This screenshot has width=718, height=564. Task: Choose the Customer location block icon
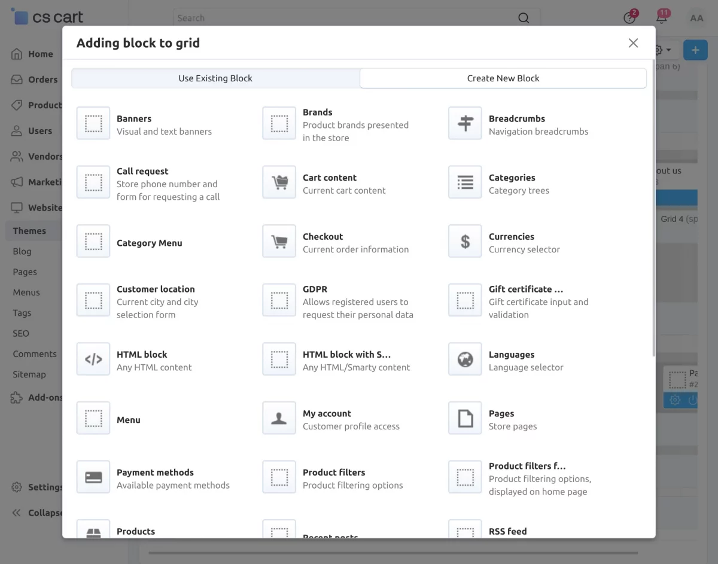click(x=93, y=300)
